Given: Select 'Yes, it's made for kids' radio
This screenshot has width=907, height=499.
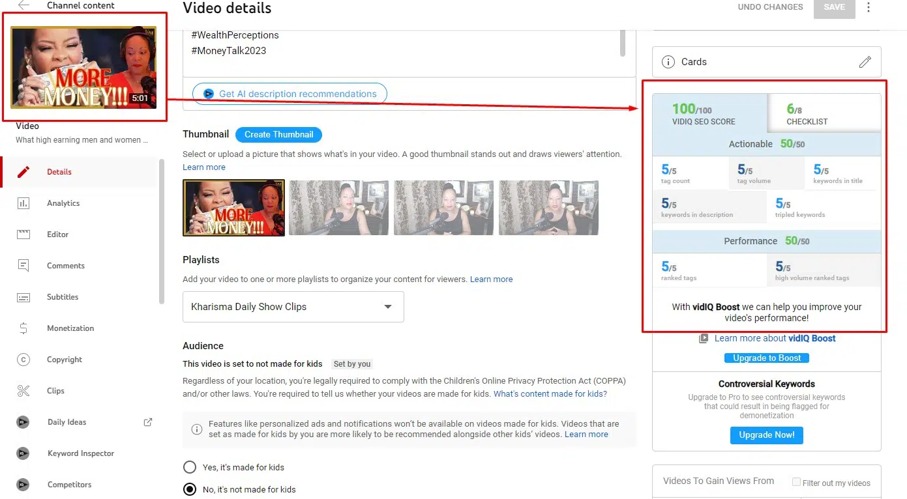Looking at the screenshot, I should (190, 467).
